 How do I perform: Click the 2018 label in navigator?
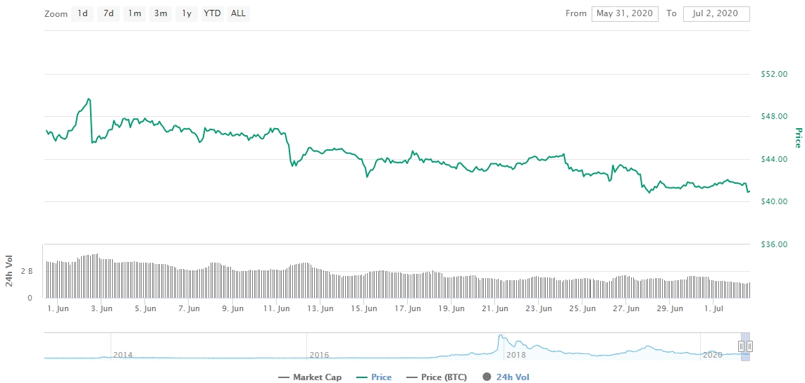point(516,355)
